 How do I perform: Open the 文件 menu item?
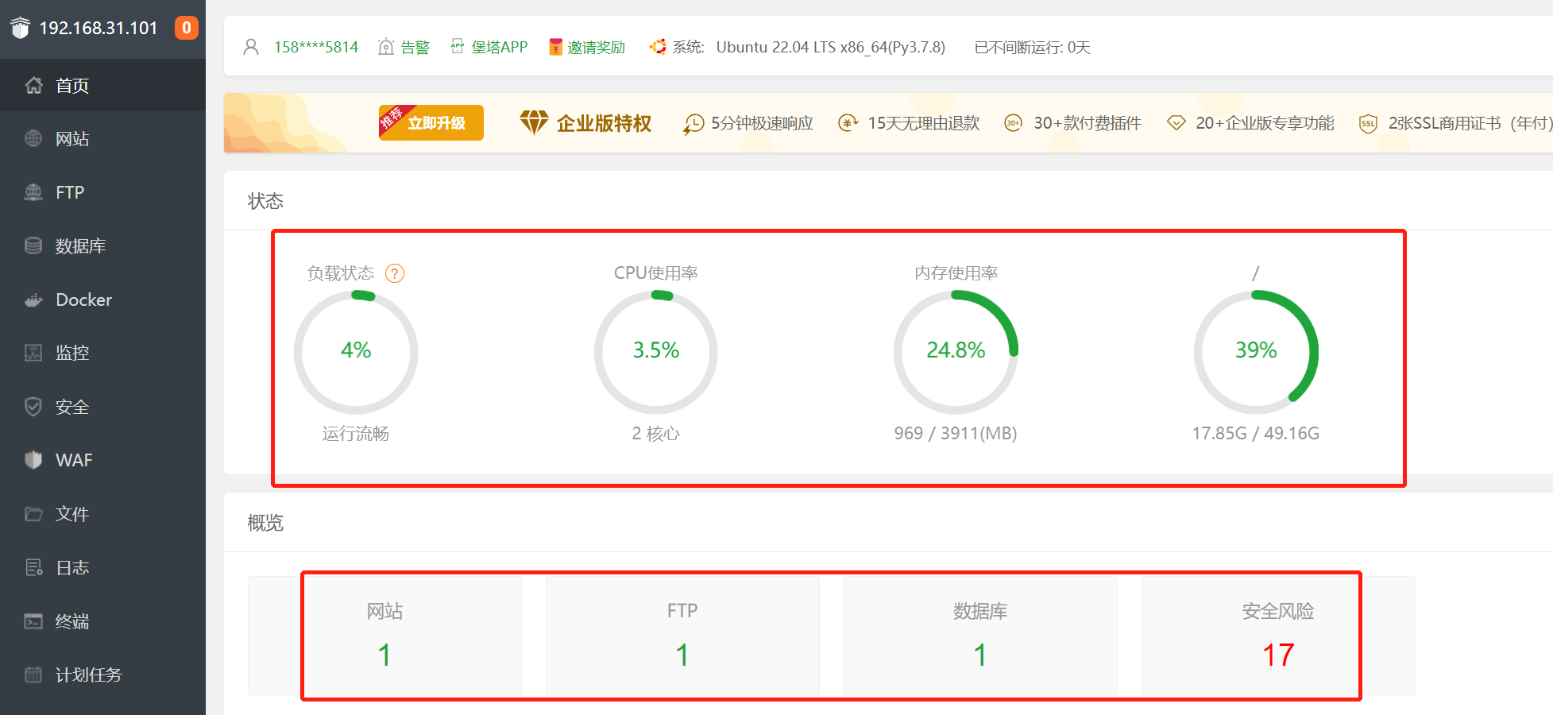coord(102,514)
